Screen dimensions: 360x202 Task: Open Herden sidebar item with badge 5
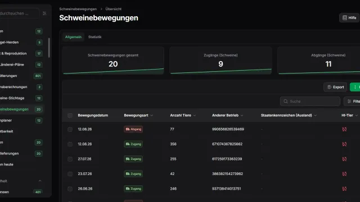click(21, 43)
